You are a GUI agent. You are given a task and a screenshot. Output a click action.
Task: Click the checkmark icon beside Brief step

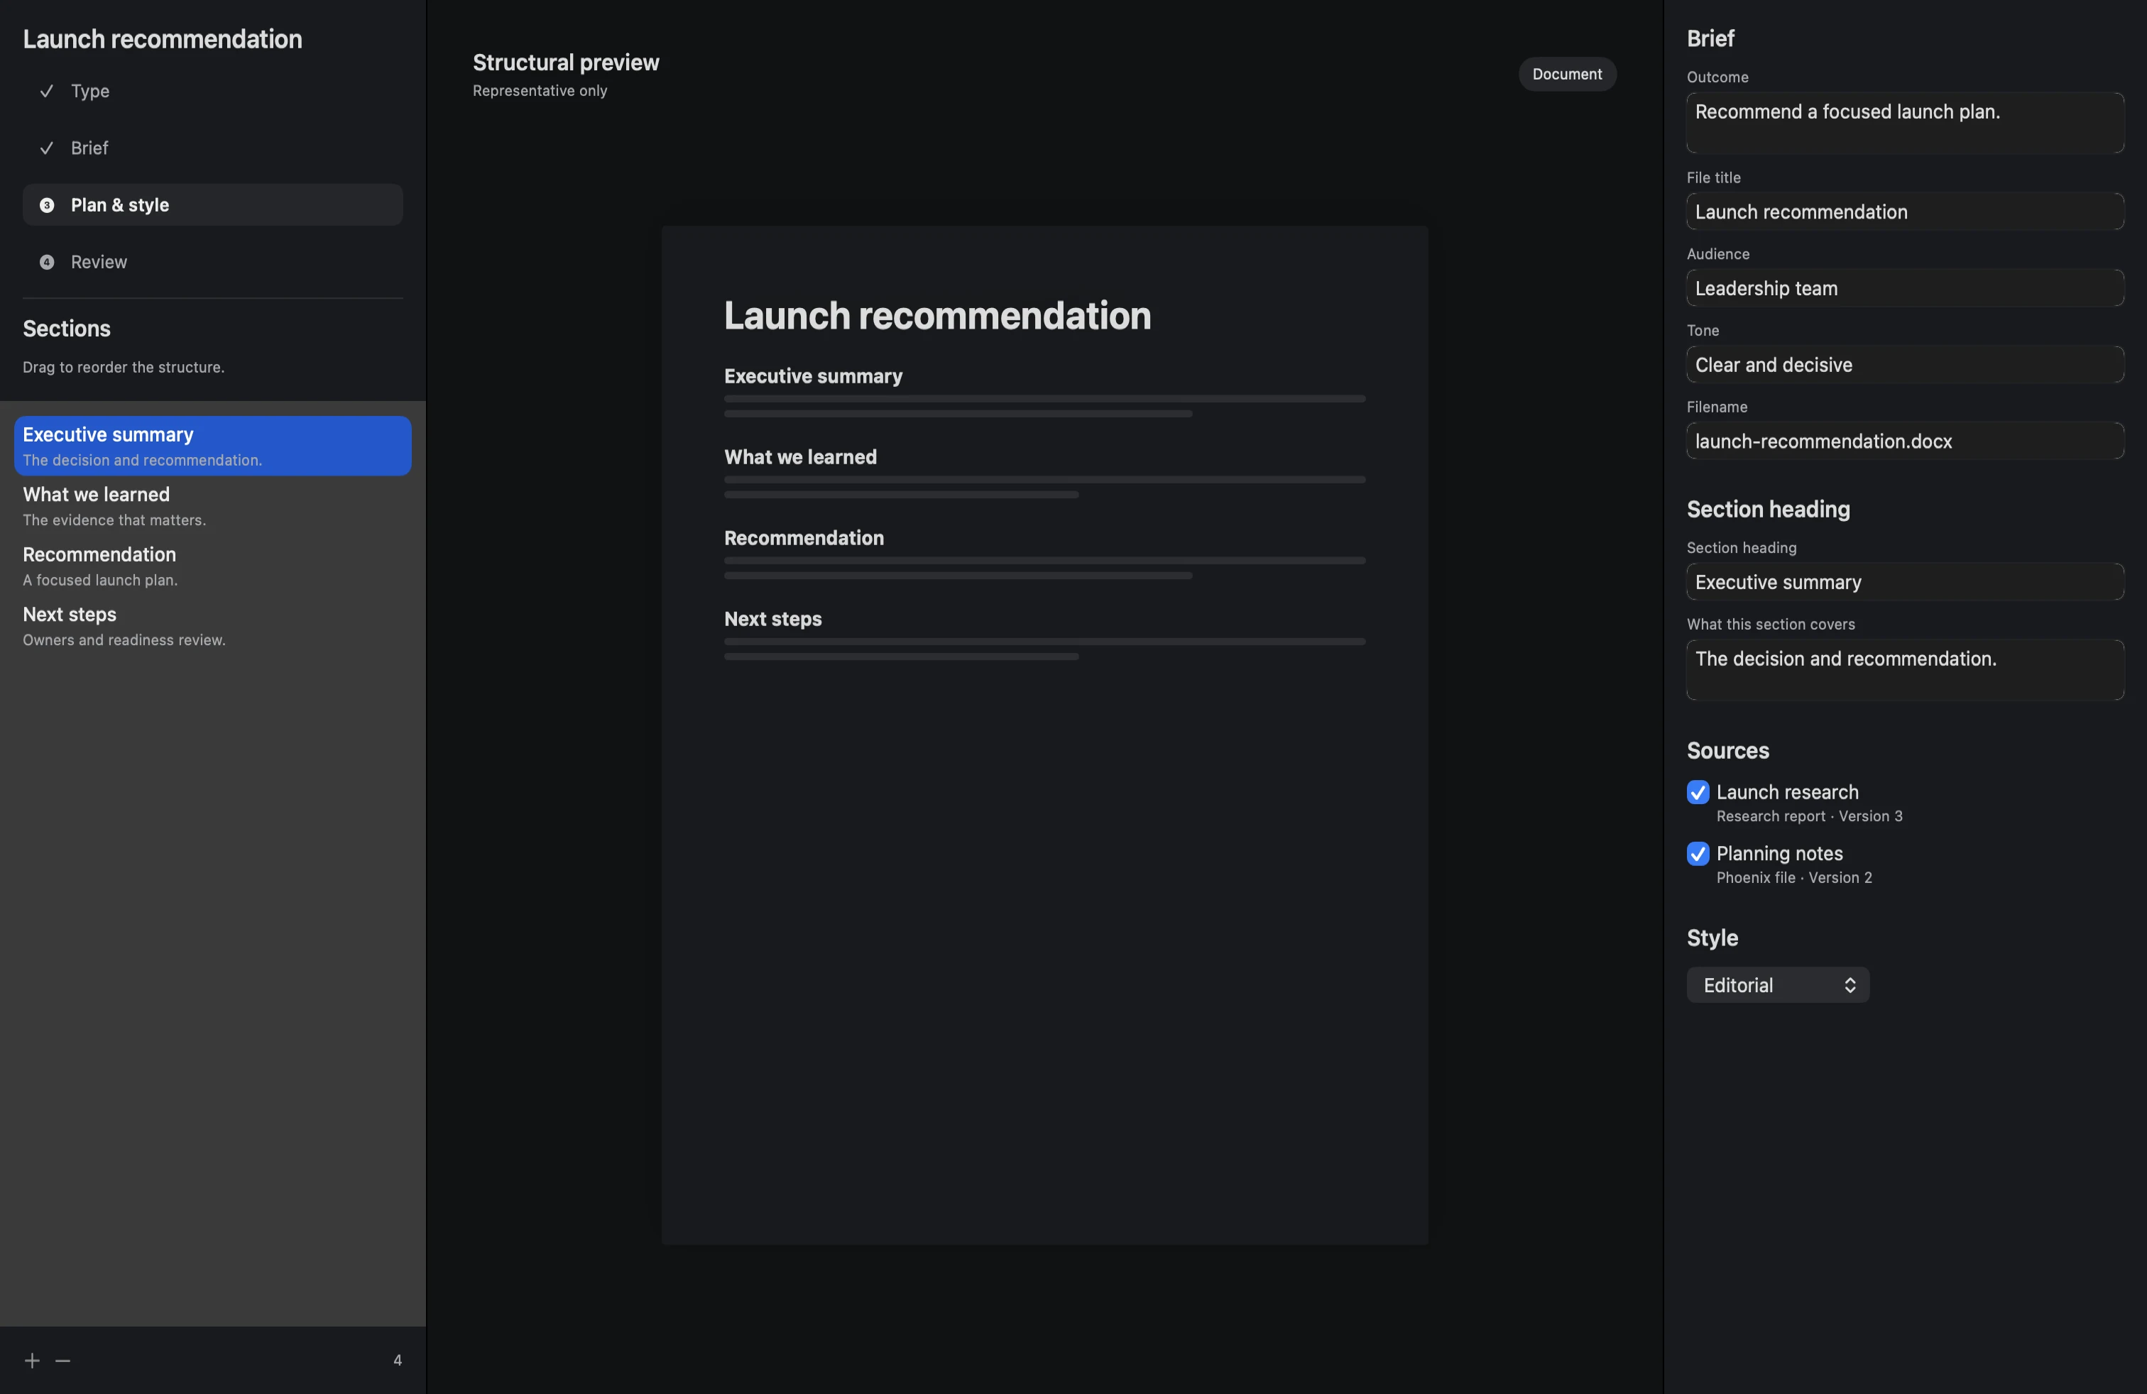[x=47, y=148]
